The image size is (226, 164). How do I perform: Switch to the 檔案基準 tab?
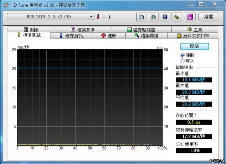[x=83, y=30]
